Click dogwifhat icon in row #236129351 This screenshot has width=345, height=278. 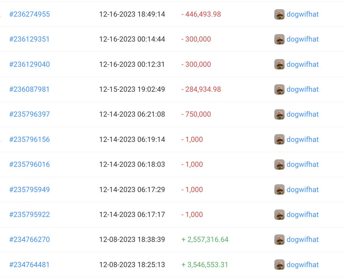pyautogui.click(x=279, y=39)
